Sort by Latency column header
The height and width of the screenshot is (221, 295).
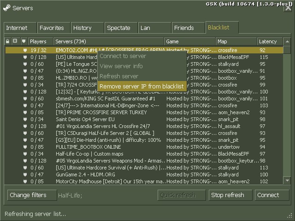270,41
